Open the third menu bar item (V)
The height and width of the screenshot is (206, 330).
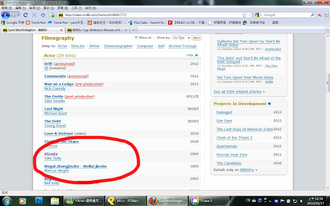coord(35,8)
